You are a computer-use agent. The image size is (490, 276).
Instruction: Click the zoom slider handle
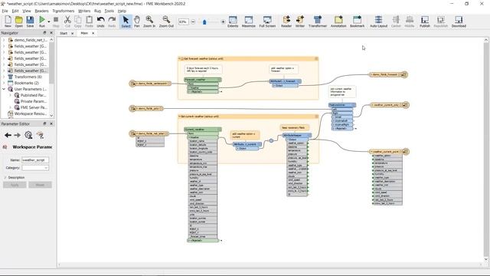(x=204, y=22)
